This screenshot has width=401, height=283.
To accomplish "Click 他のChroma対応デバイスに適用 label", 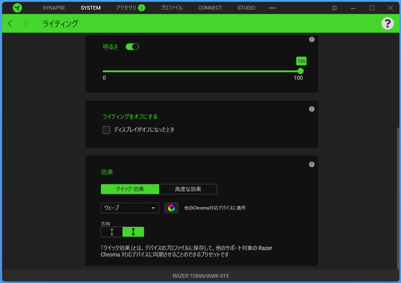I will (215, 208).
